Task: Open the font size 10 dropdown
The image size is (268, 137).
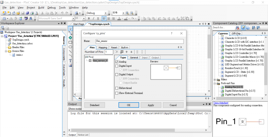Action: (x=84, y=19)
